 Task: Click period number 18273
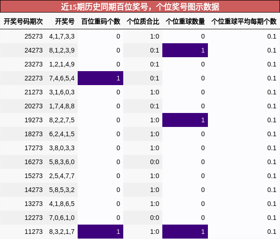[x=33, y=134]
